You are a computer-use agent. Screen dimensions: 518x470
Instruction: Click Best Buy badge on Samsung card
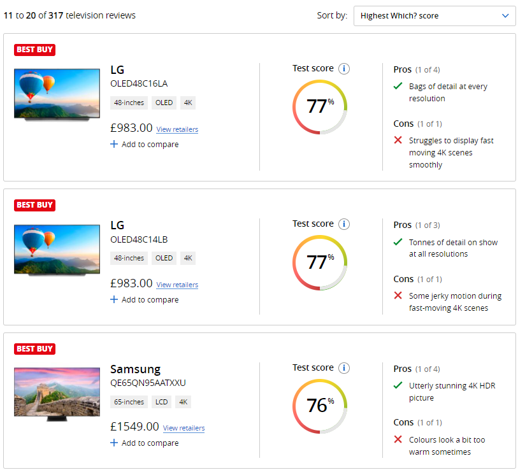click(x=34, y=349)
